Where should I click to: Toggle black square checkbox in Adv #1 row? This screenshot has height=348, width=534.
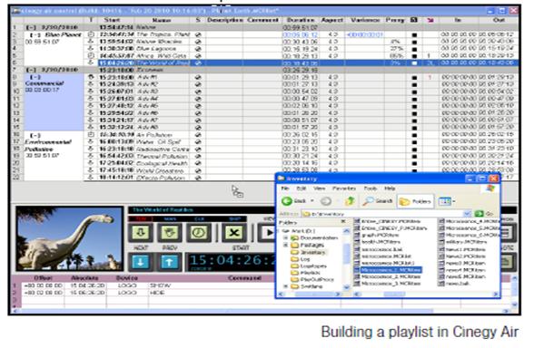414,78
